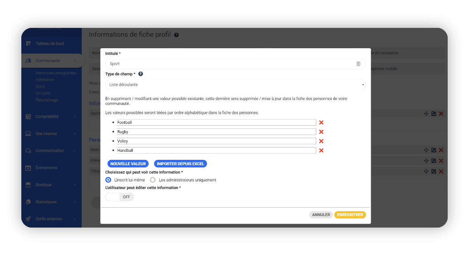Select the L'inscrit lui-même radio option

108,180
